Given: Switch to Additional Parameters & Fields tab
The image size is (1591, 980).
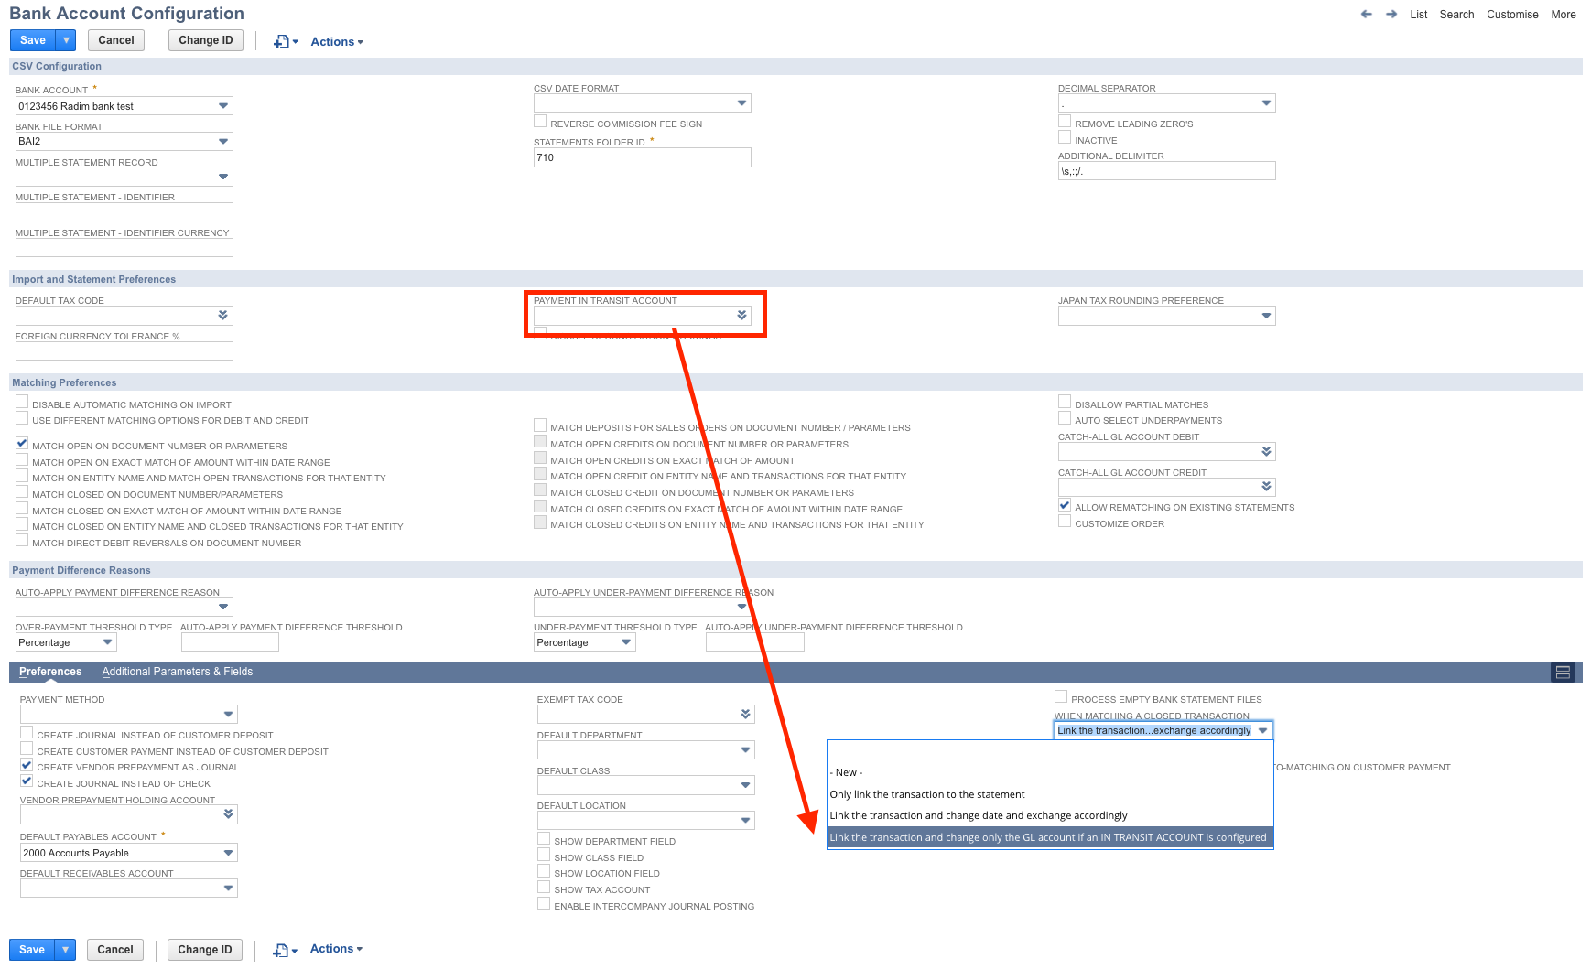Looking at the screenshot, I should pyautogui.click(x=176, y=671).
